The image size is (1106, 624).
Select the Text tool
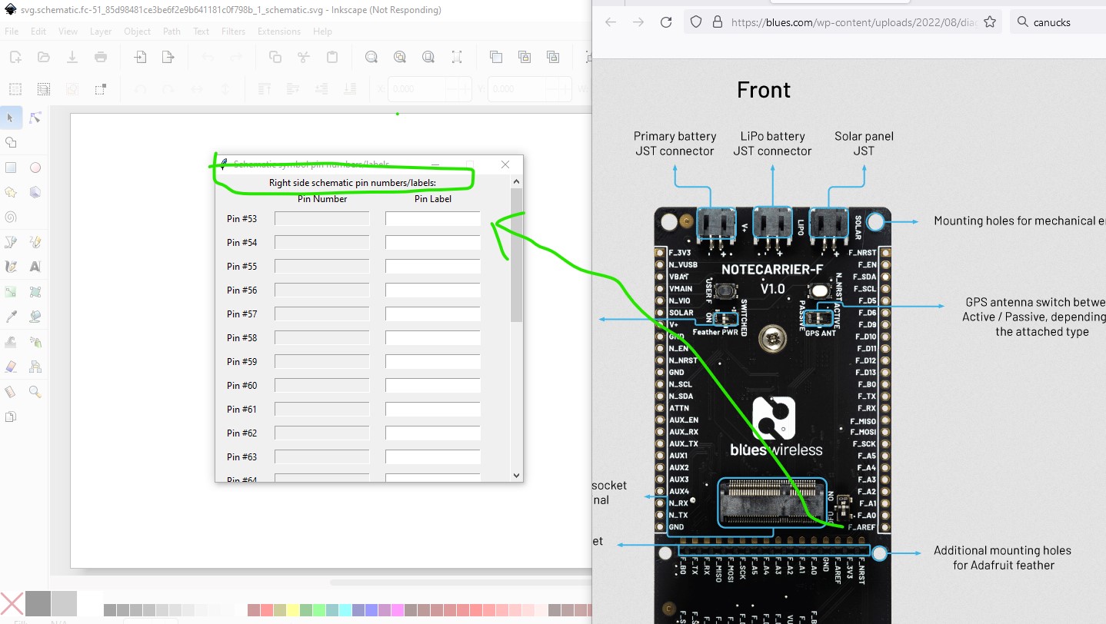35,267
